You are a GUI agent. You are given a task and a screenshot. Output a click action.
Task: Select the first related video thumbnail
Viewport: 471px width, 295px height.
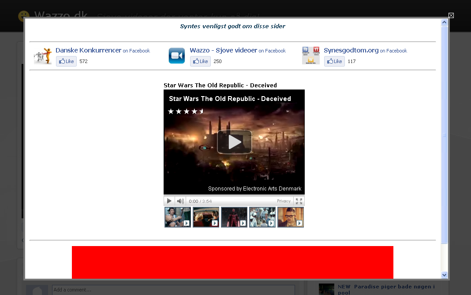coord(178,217)
